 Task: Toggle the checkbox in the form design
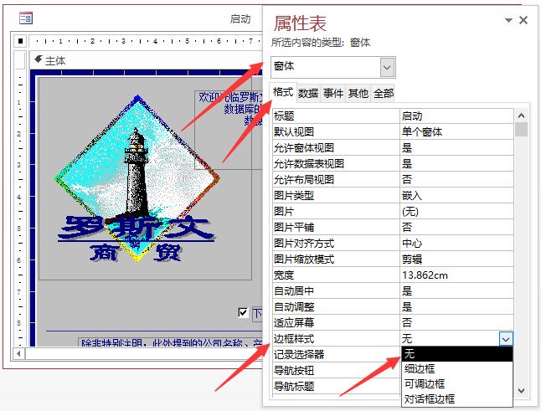[x=243, y=313]
